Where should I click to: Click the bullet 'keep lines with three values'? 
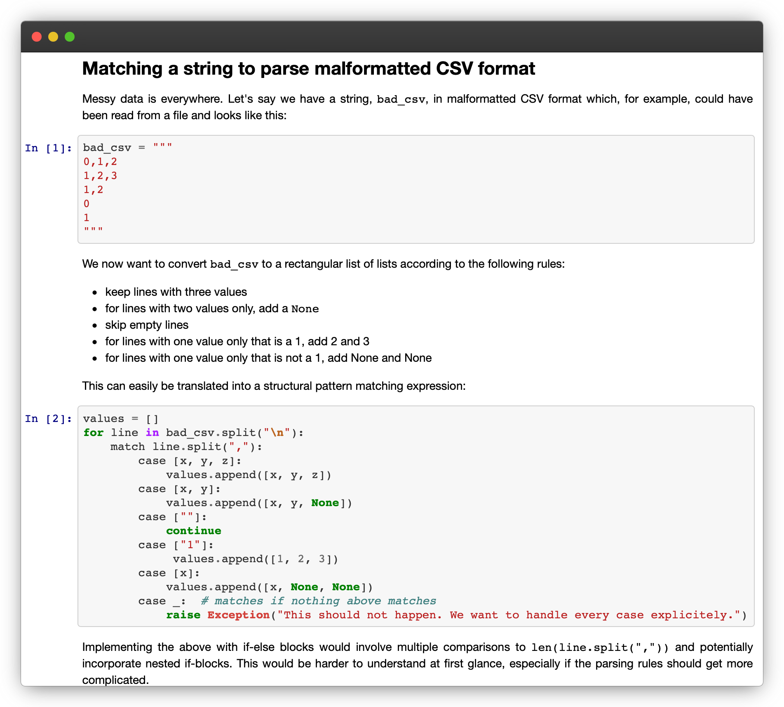(x=176, y=292)
